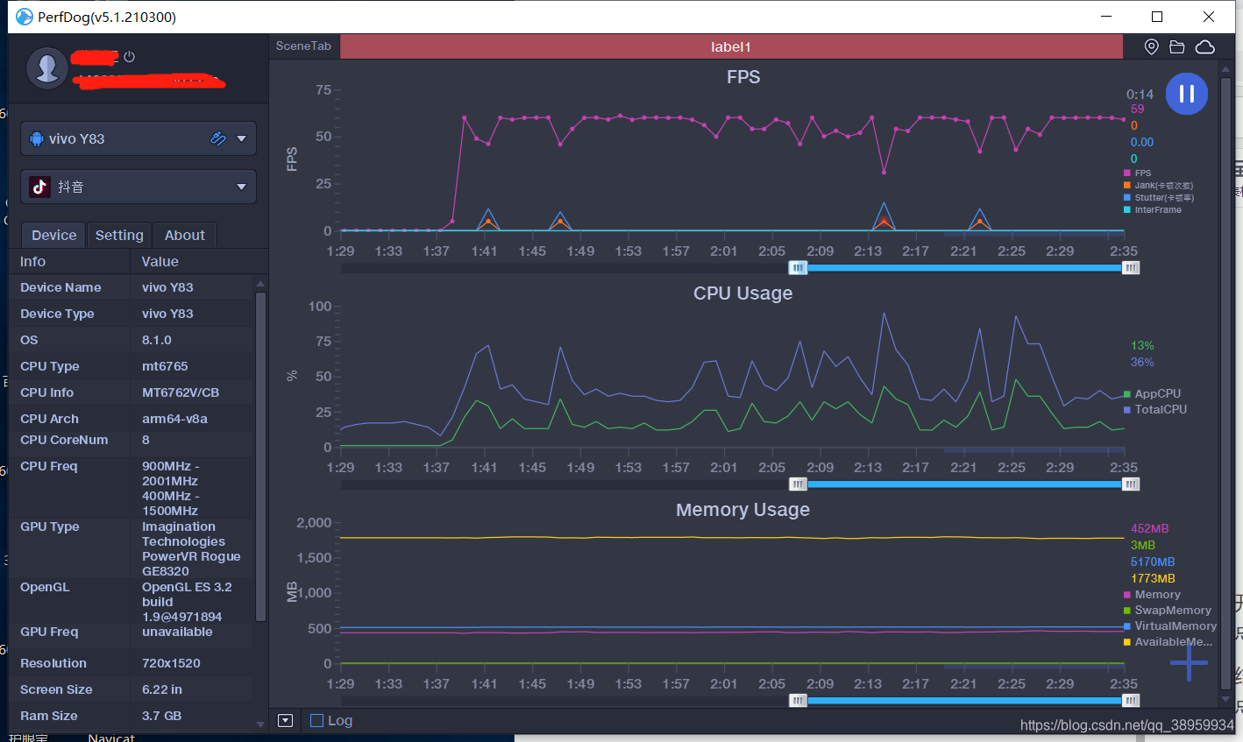The height and width of the screenshot is (742, 1243).
Task: Select the Resolution value 720x1520
Action: [171, 663]
